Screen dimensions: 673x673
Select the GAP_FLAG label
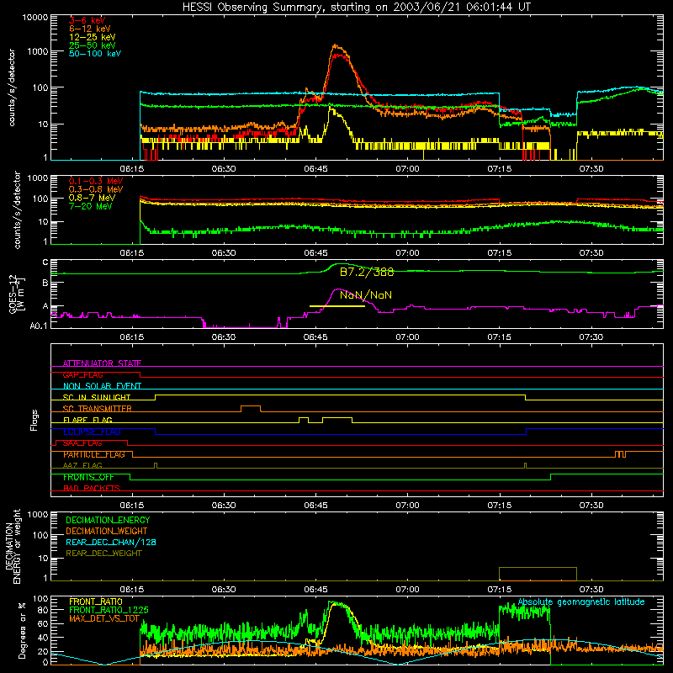pos(82,374)
